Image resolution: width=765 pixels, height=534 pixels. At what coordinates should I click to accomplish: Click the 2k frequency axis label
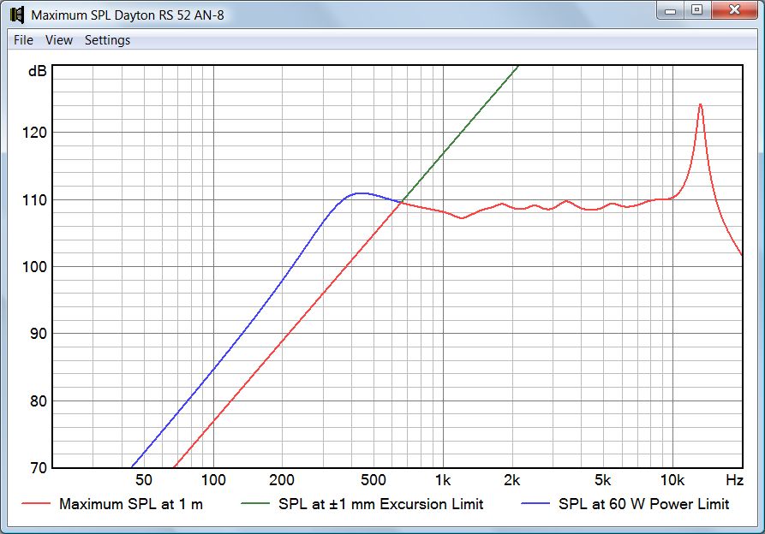[511, 480]
